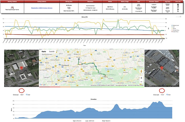Click the Max Speed 103 KPH value
The width and height of the screenshot is (185, 122).
click(154, 11)
